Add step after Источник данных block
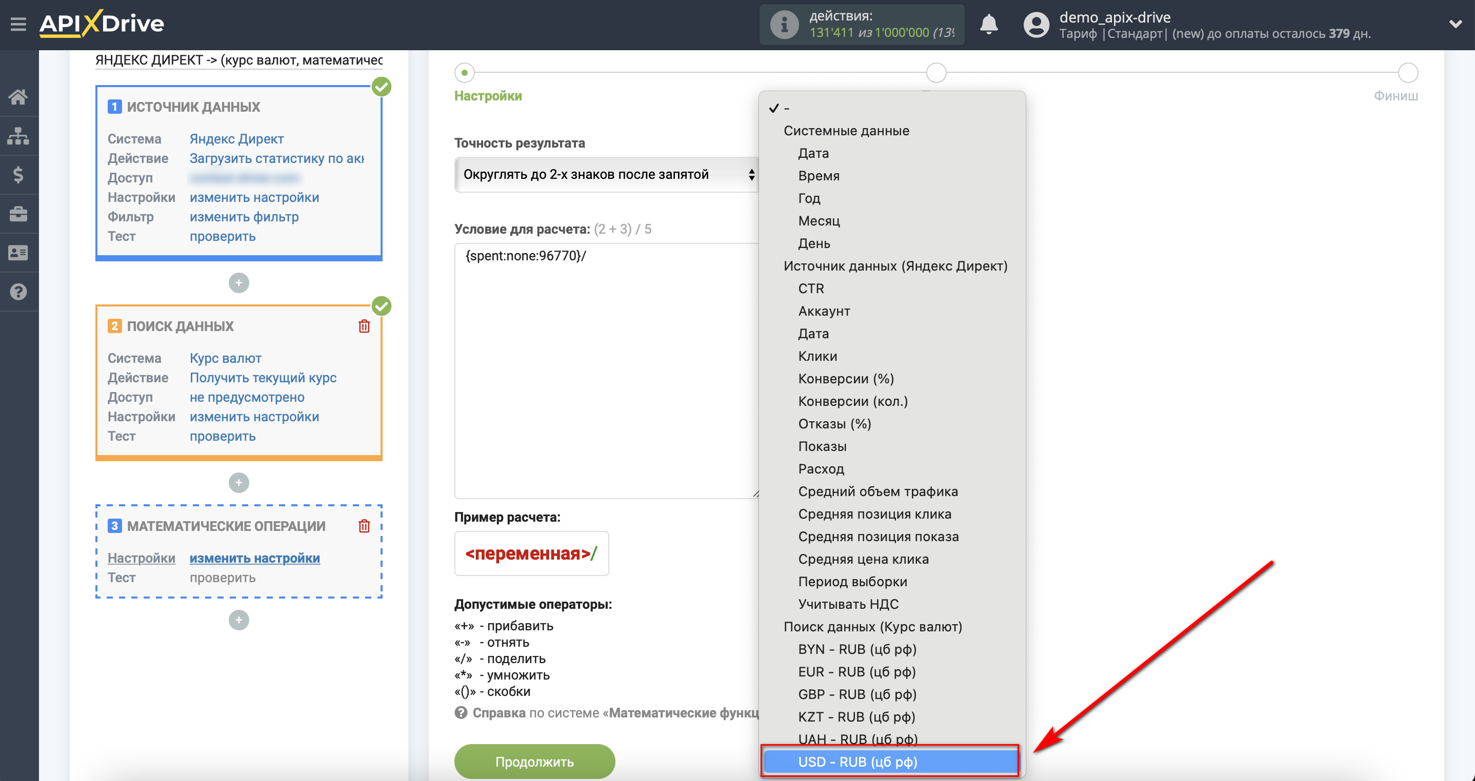The image size is (1475, 781). [x=239, y=283]
